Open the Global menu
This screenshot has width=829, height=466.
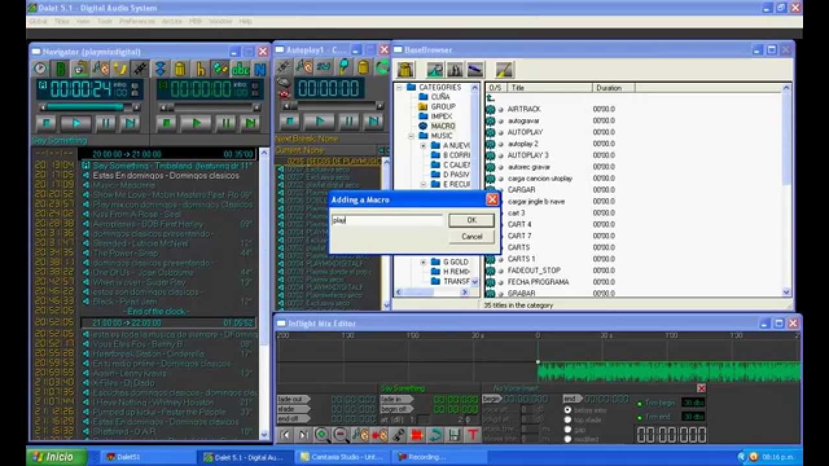pos(38,21)
